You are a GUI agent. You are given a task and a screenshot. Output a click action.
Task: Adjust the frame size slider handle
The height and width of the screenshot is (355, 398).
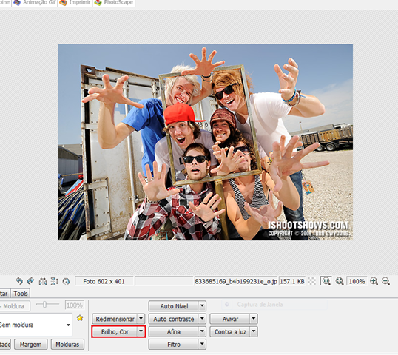(x=44, y=304)
